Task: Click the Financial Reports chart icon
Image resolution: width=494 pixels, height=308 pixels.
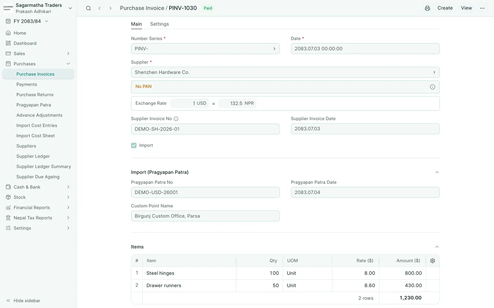Action: [8, 207]
